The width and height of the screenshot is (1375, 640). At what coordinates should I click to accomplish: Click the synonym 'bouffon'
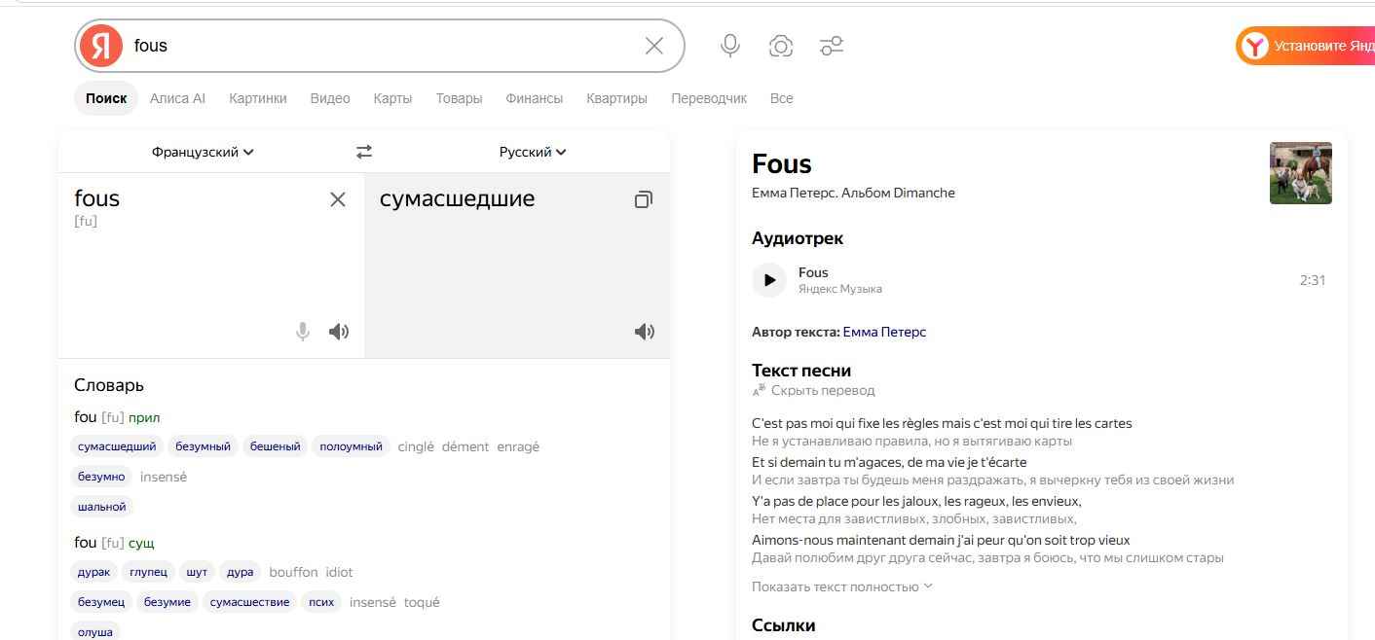tap(293, 572)
